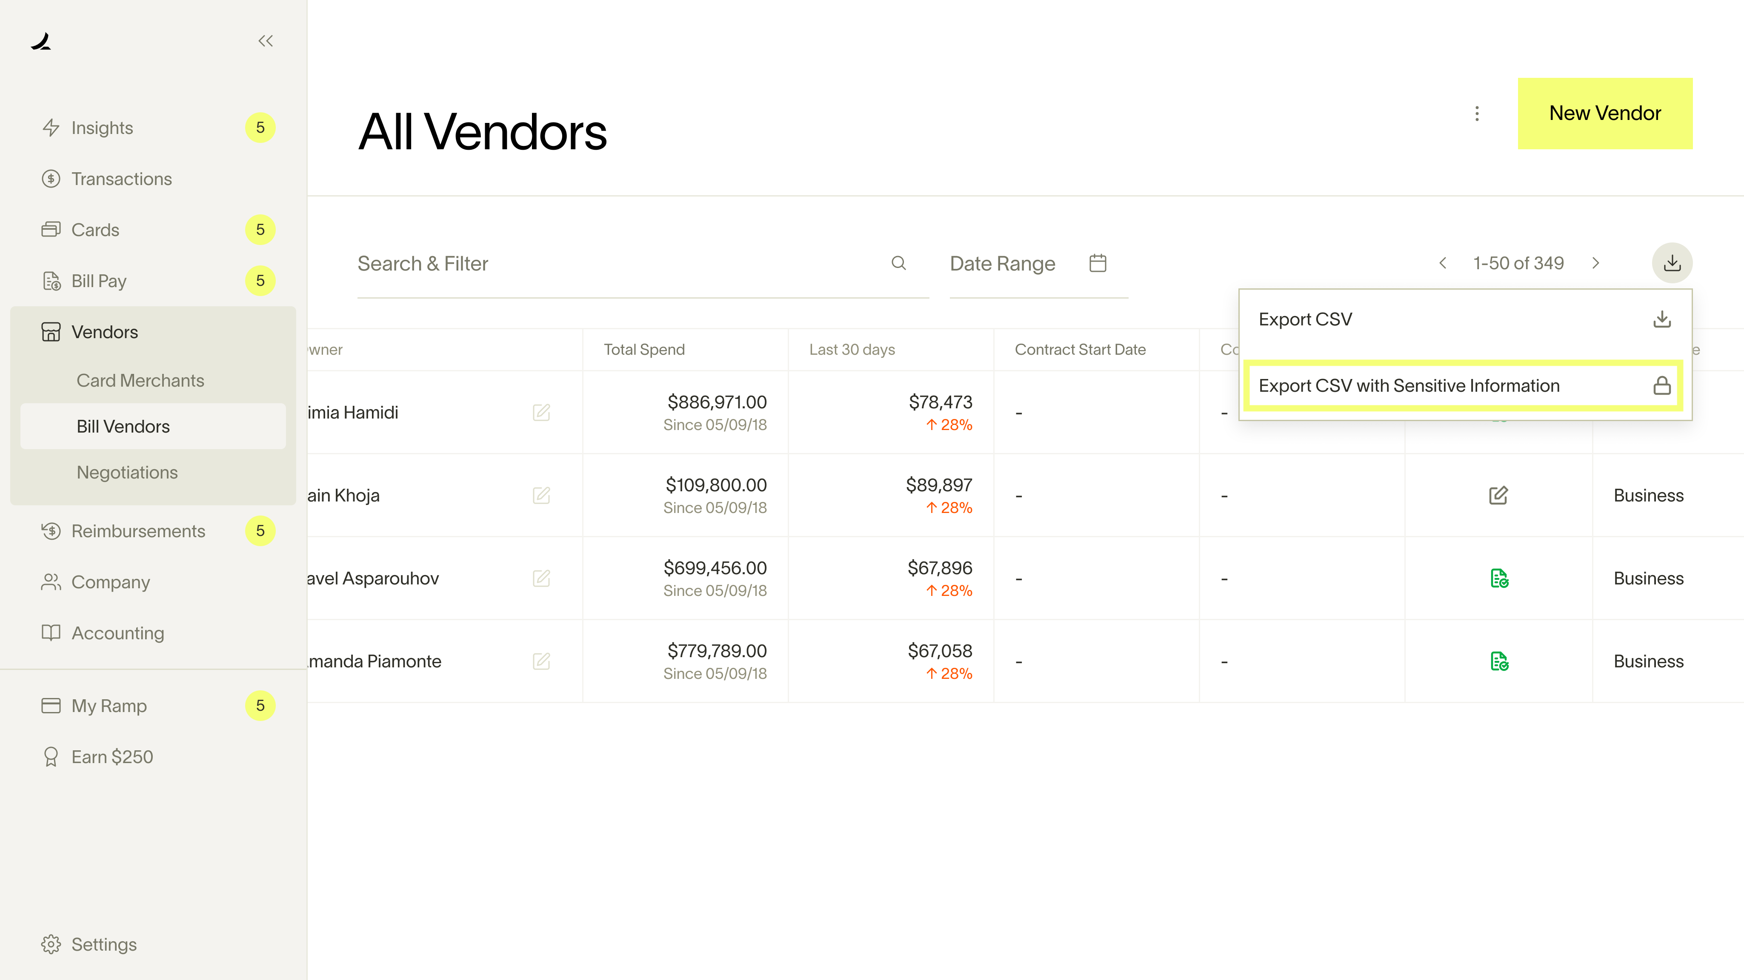The image size is (1744, 980).
Task: Click edit icon next to Pavel Asparouhov
Action: tap(541, 578)
